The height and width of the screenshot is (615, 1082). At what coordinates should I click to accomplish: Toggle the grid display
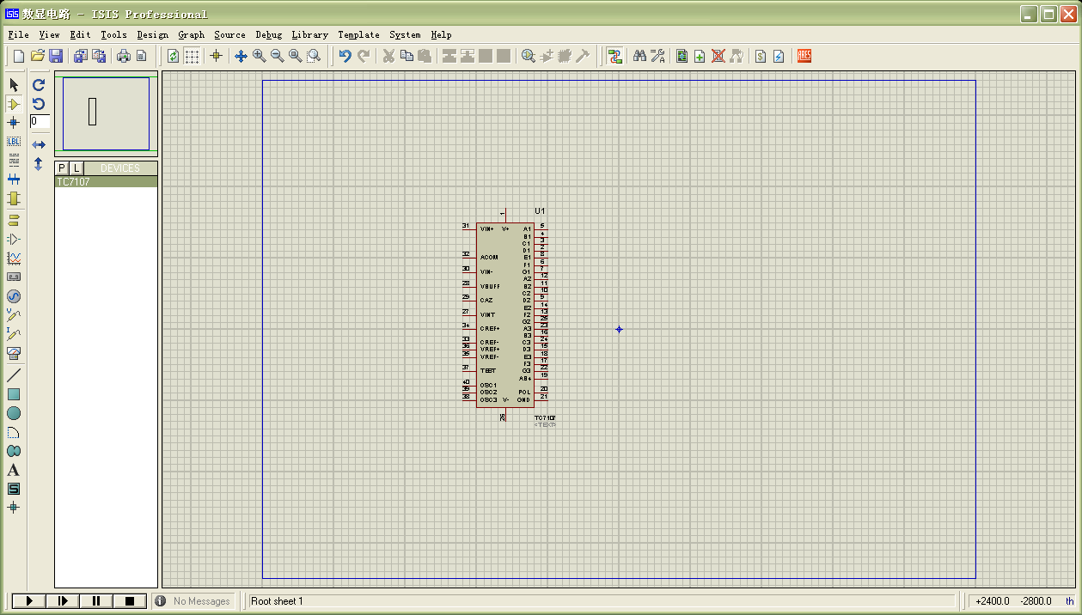[x=193, y=56]
